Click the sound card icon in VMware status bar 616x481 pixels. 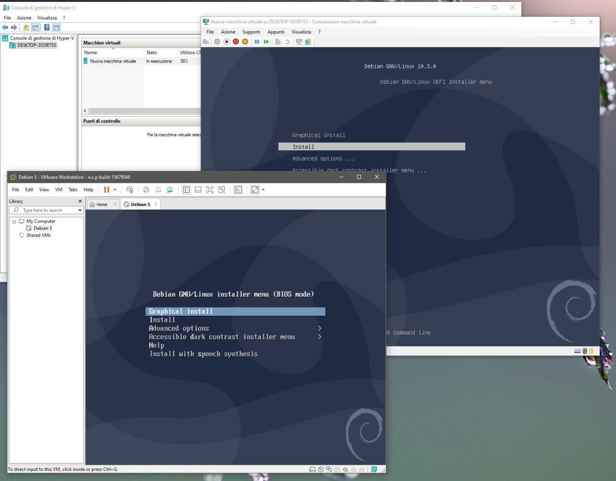345,469
